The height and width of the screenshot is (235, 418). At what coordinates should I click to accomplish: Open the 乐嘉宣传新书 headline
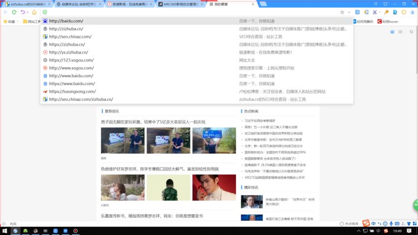point(151,216)
